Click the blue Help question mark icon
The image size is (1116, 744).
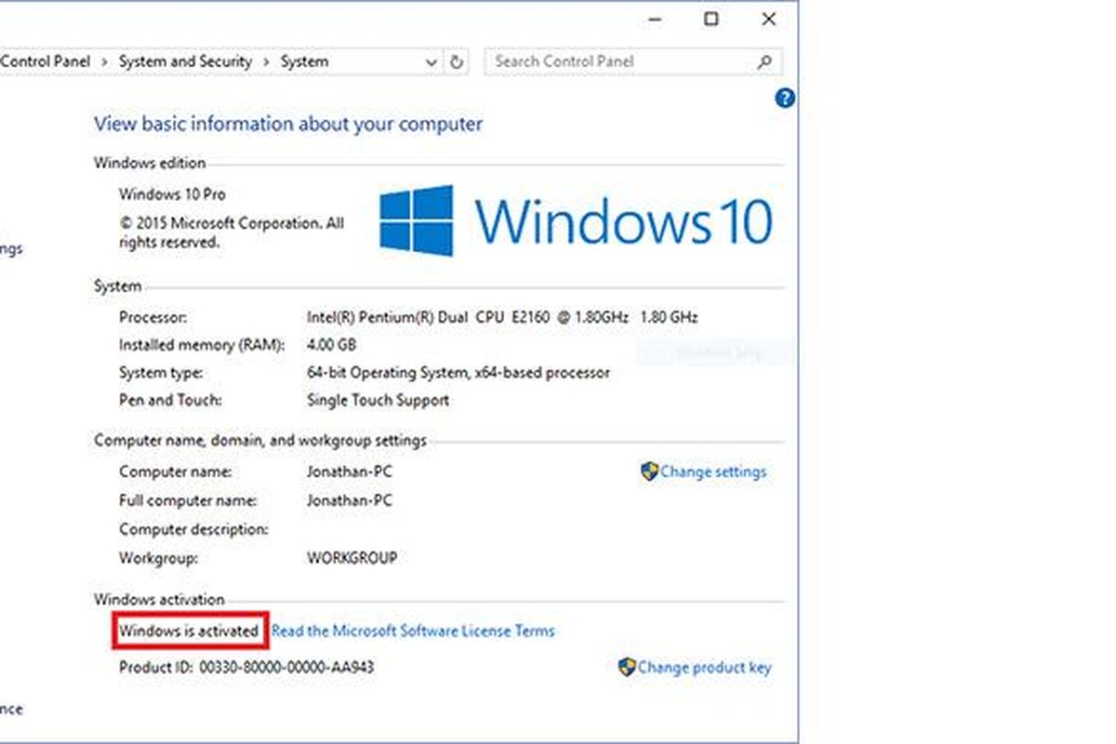pyautogui.click(x=785, y=99)
